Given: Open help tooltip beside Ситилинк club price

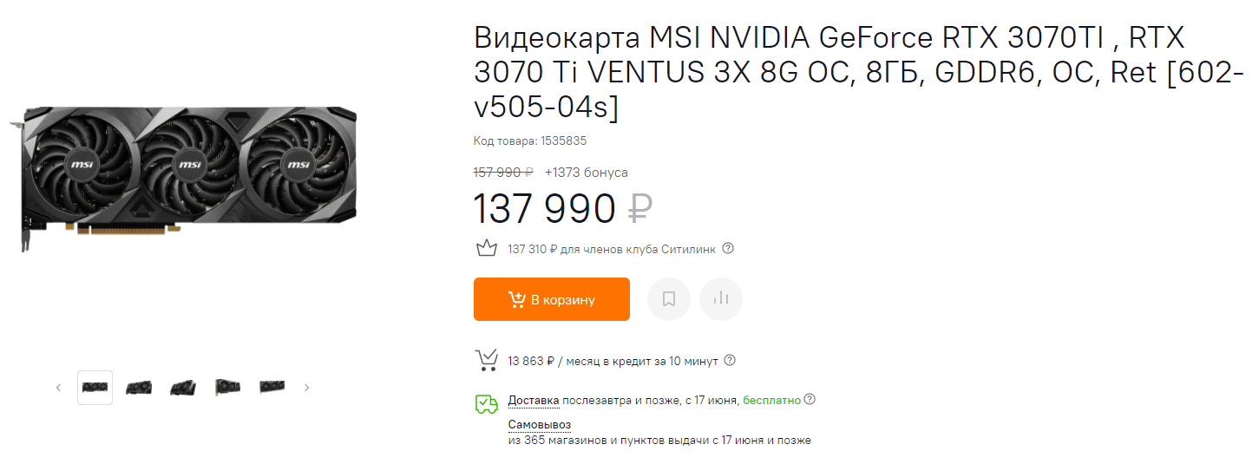Looking at the screenshot, I should click(x=728, y=249).
